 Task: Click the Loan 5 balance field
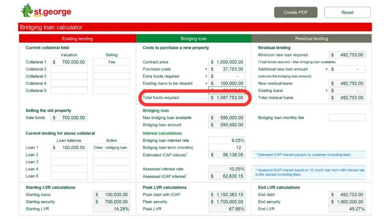(69, 176)
